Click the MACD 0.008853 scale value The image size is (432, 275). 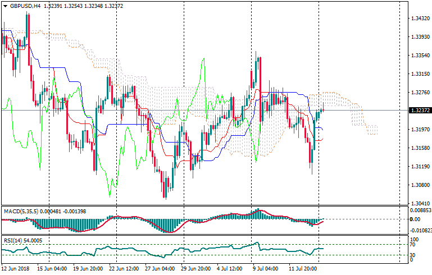[x=420, y=210]
